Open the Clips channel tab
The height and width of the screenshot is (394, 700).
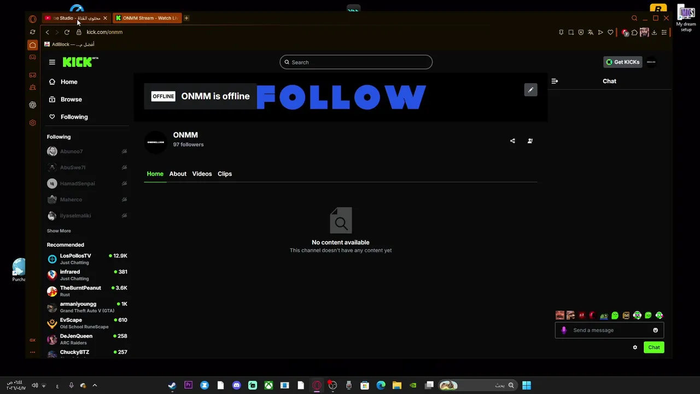click(x=225, y=173)
